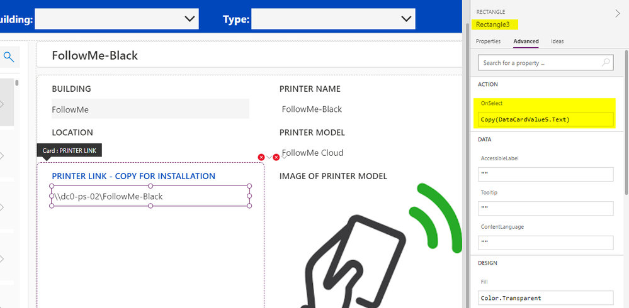Click the dropdown chevron beside first error icon

coord(269,157)
